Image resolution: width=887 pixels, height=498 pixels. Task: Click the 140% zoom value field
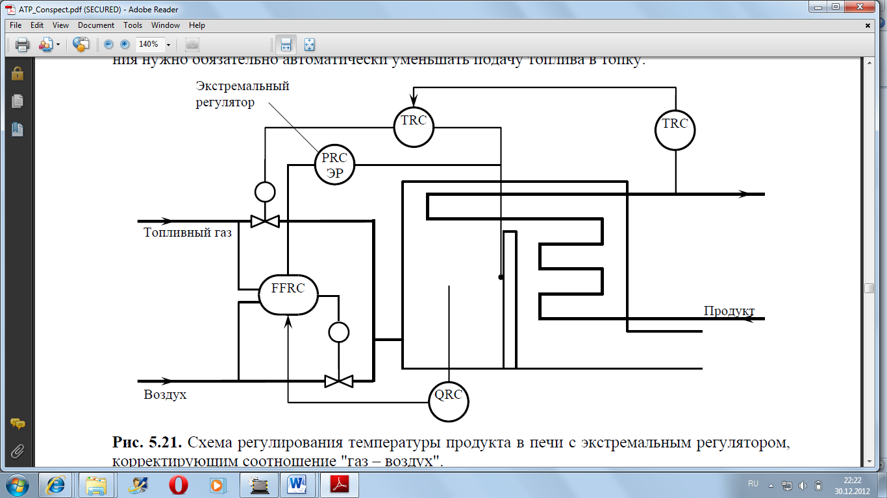[149, 44]
